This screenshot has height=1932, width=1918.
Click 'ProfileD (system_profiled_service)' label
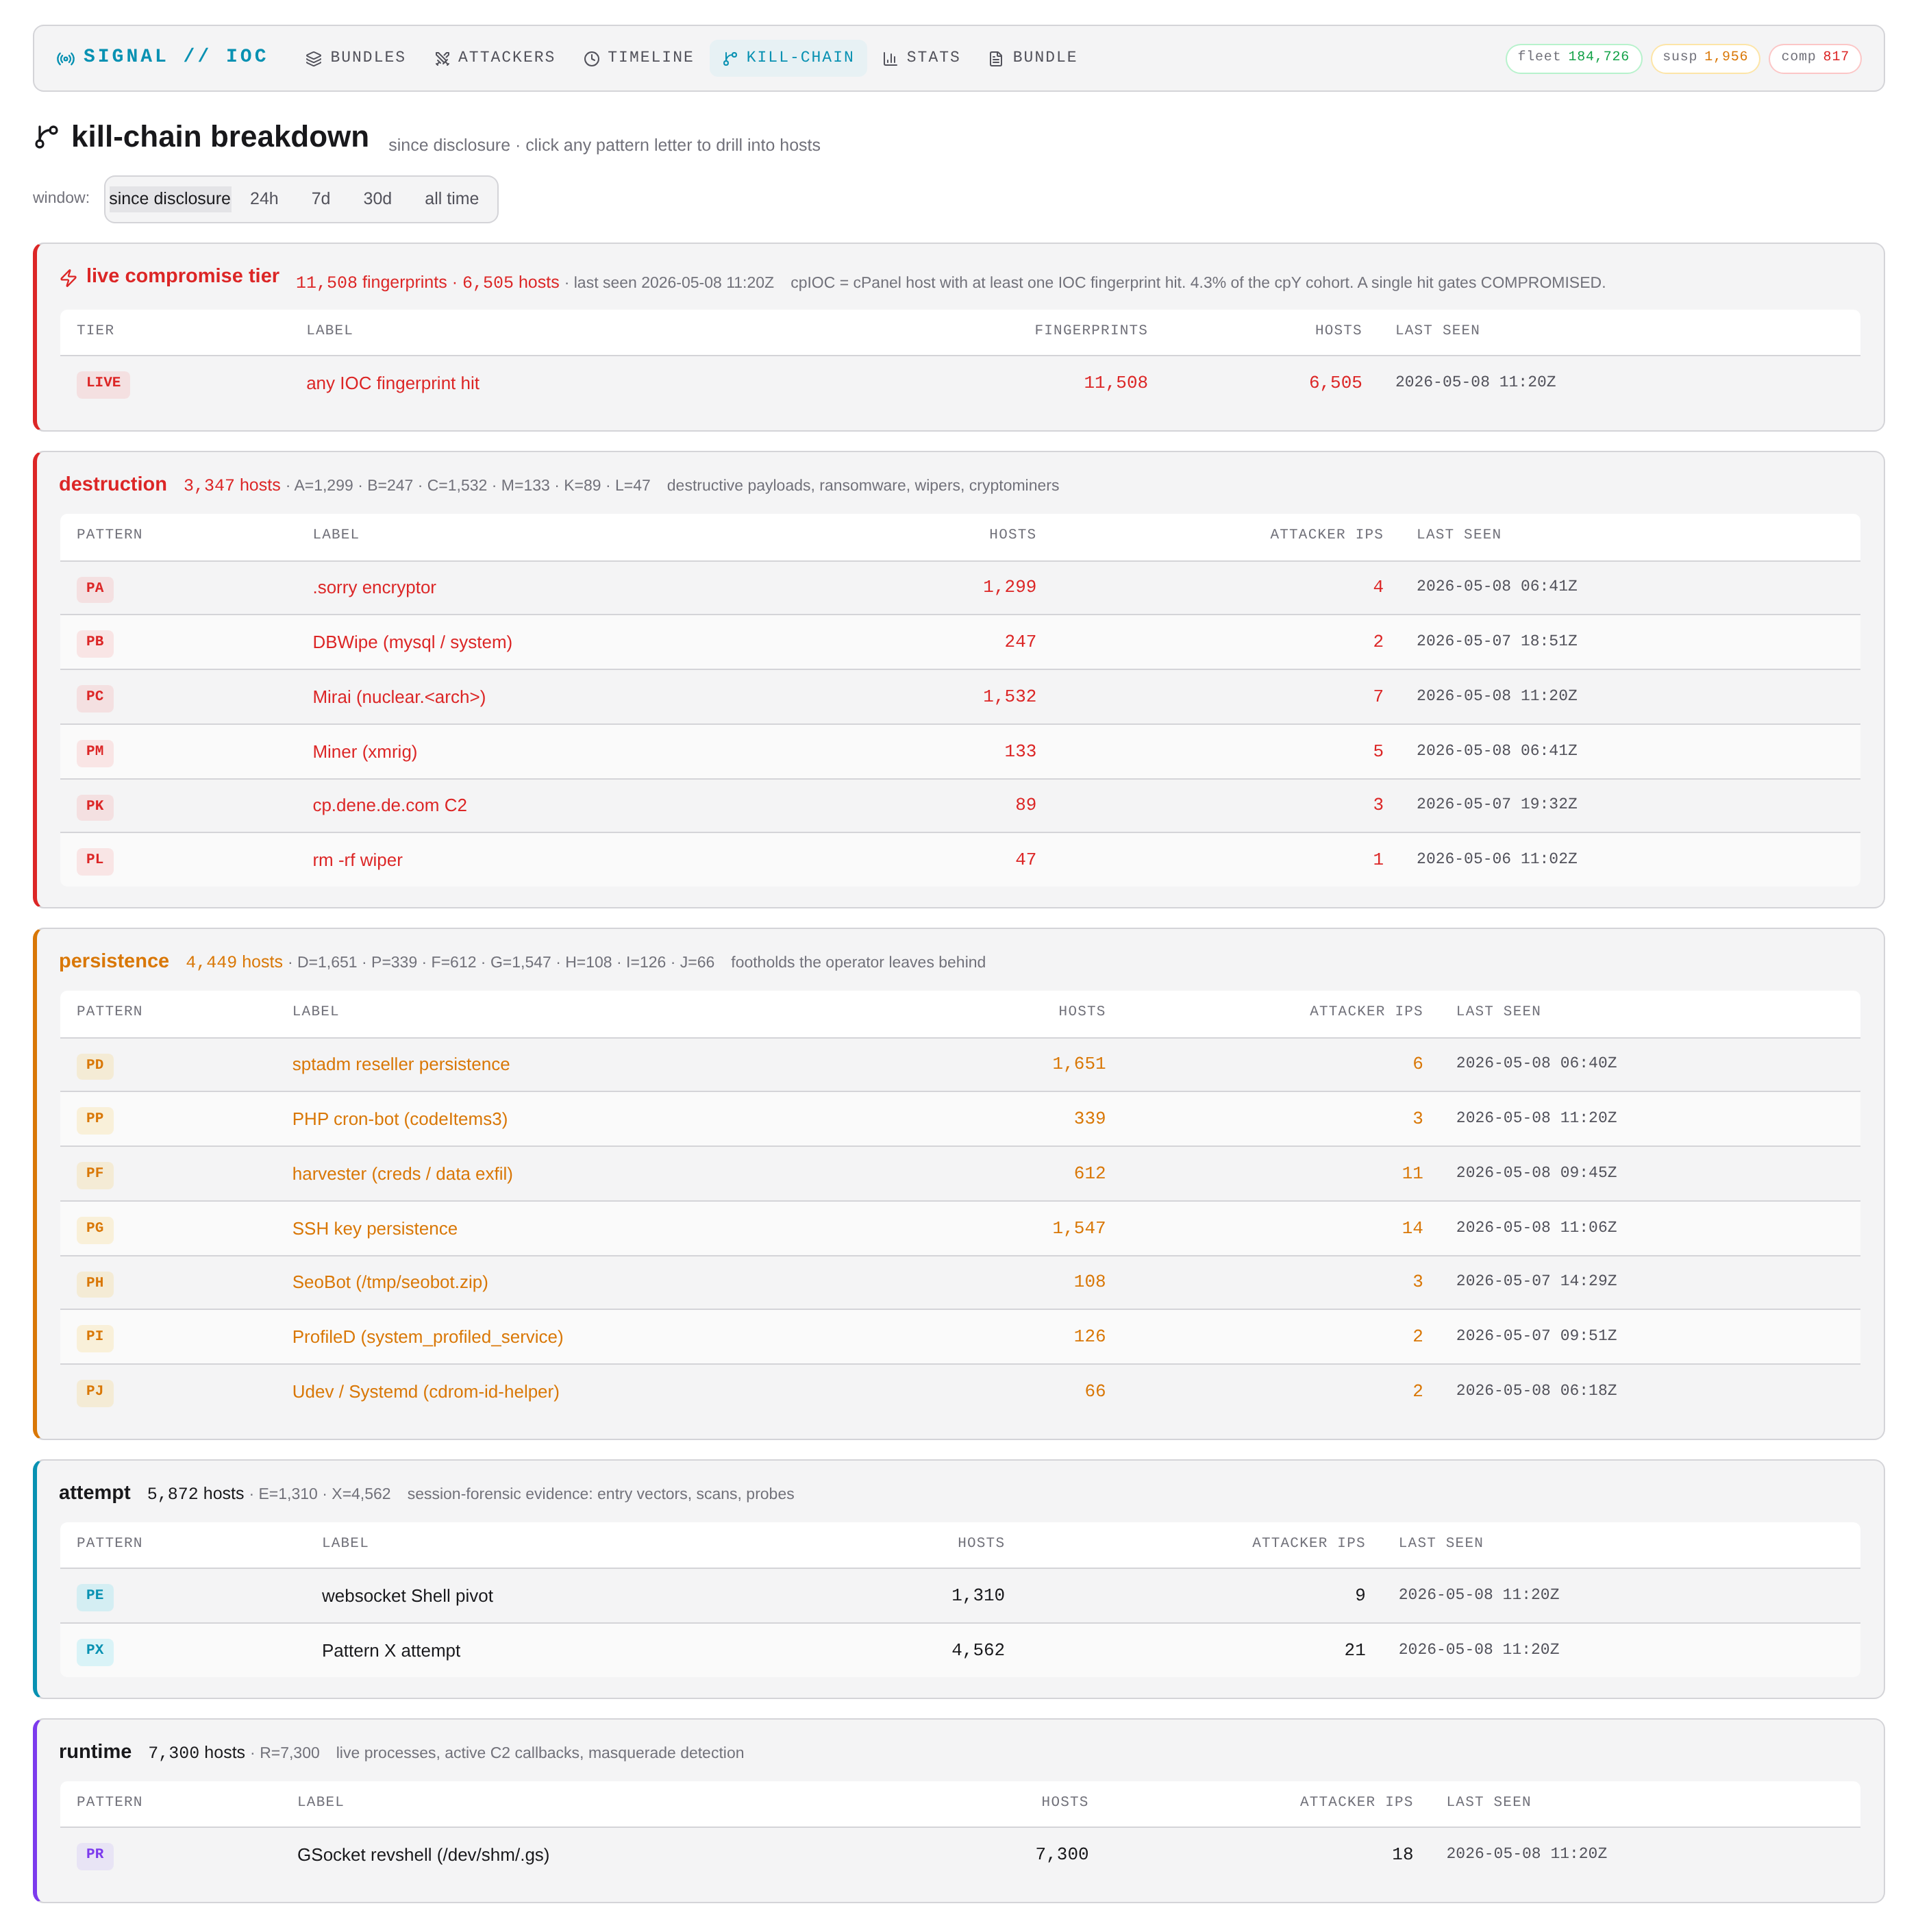(428, 1338)
